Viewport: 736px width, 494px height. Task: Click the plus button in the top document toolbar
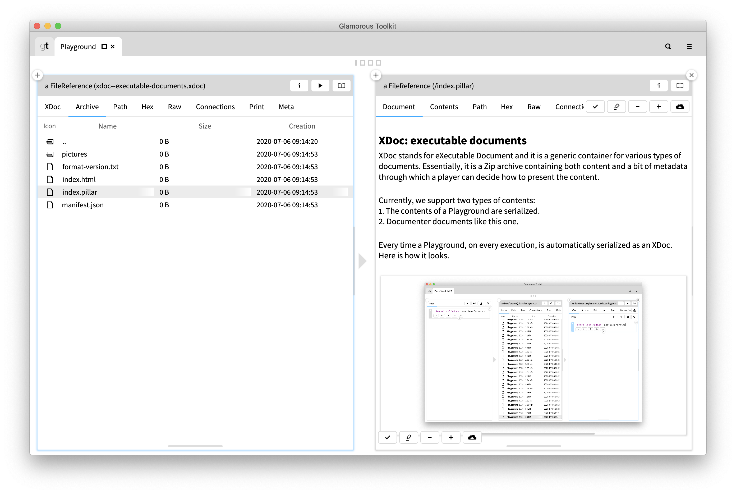(x=659, y=107)
